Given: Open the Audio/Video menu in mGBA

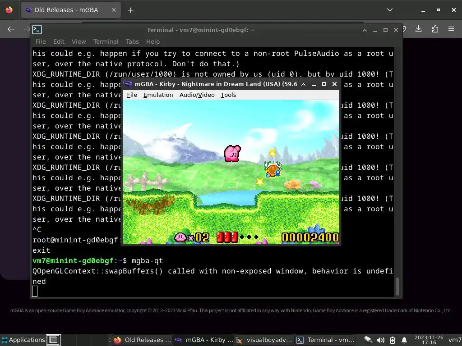Looking at the screenshot, I should tap(197, 95).
